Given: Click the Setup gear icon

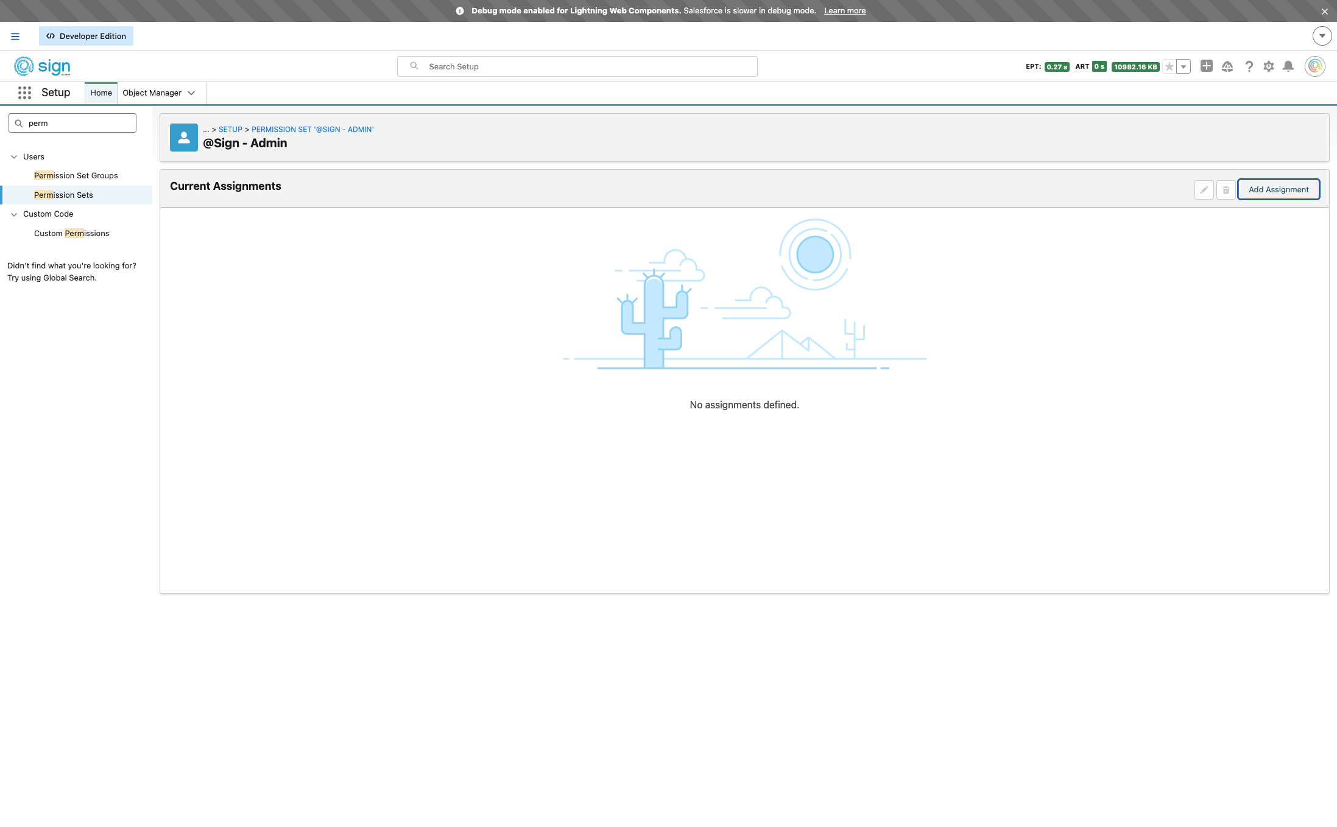Looking at the screenshot, I should 1269,66.
